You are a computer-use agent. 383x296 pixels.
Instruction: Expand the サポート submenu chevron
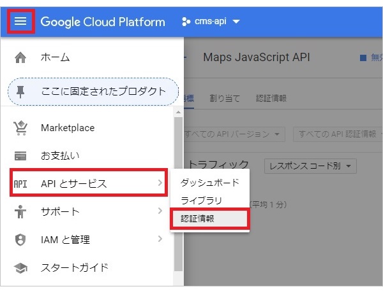tap(160, 211)
